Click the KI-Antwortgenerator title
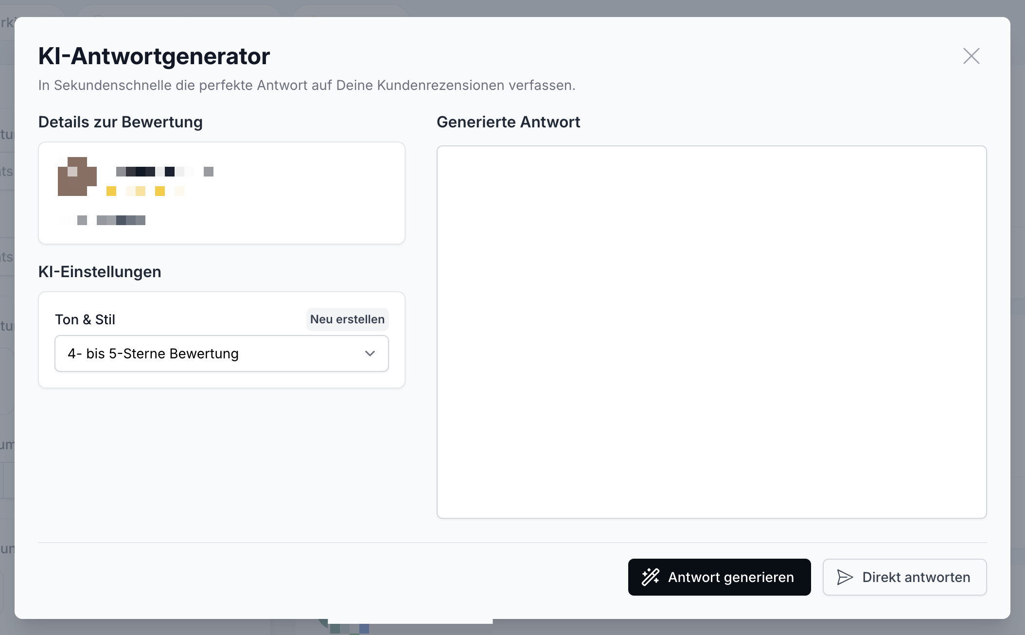This screenshot has height=635, width=1025. 154,56
